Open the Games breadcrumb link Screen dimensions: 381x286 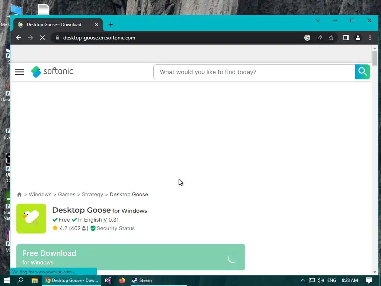67,194
